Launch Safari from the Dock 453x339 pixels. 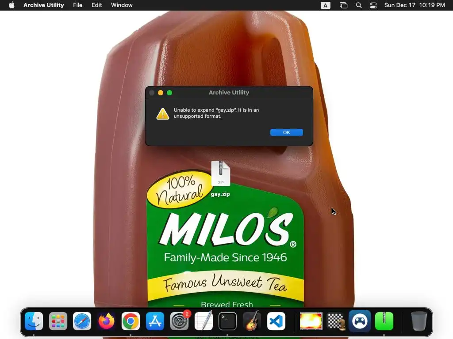click(82, 321)
